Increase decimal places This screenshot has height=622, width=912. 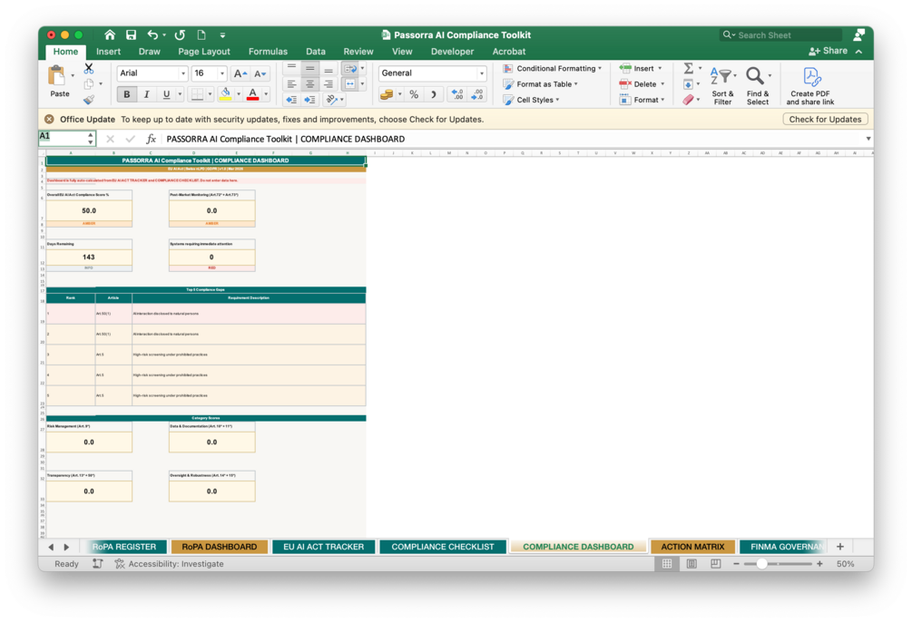(457, 94)
